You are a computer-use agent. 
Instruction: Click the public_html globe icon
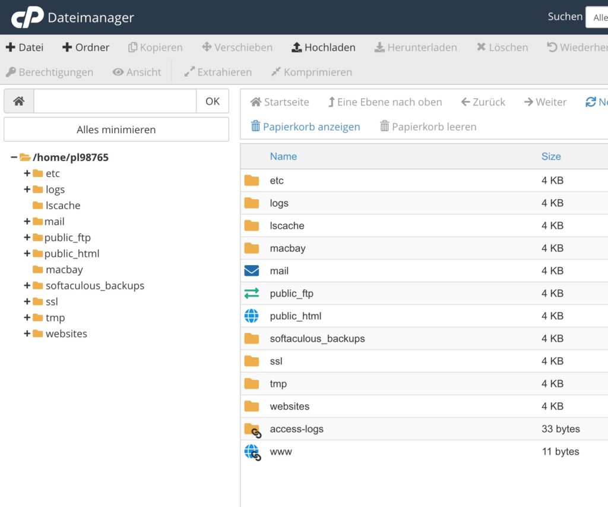(x=252, y=316)
